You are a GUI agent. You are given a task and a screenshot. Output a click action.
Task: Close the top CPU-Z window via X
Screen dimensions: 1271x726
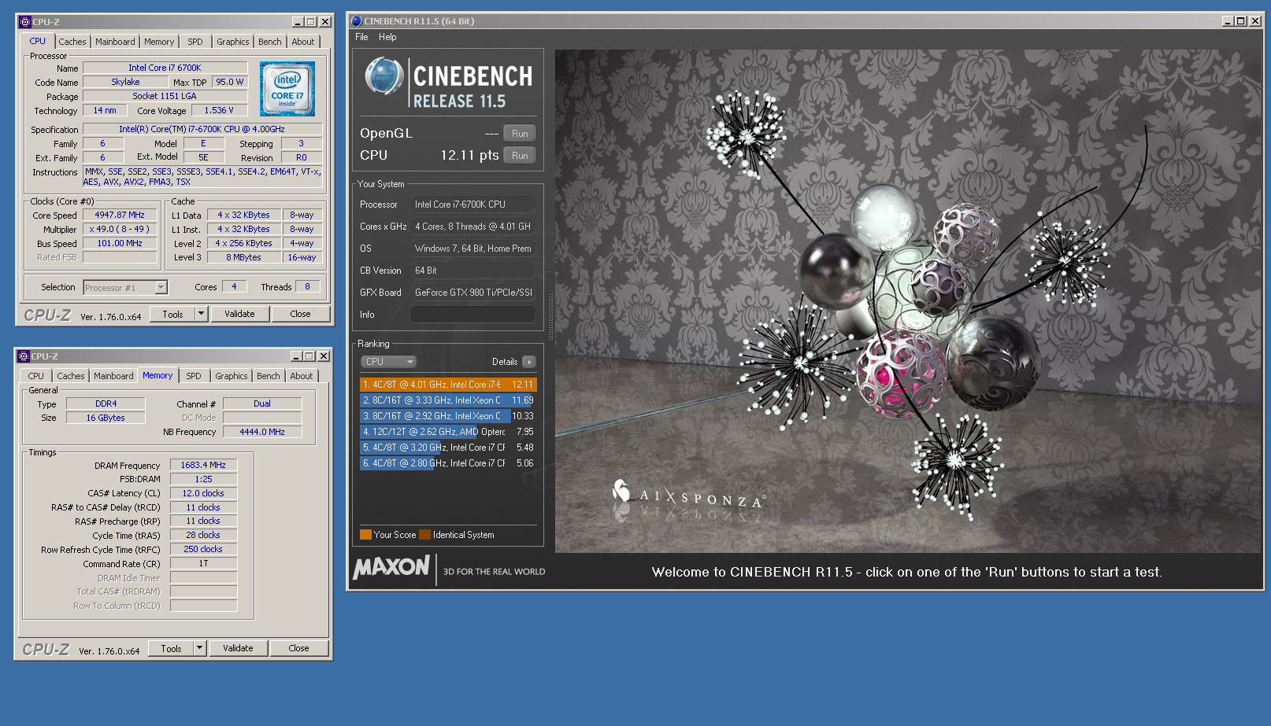(325, 22)
